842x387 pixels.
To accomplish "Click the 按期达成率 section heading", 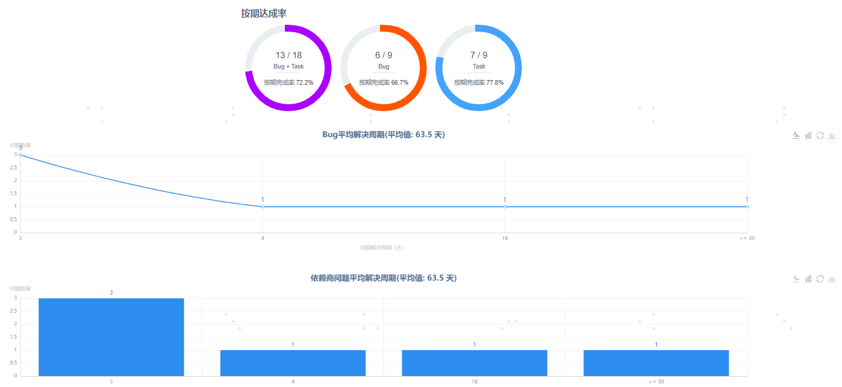I will (264, 13).
